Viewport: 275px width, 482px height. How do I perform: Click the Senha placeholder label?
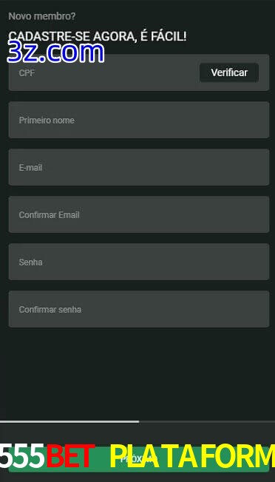point(30,262)
